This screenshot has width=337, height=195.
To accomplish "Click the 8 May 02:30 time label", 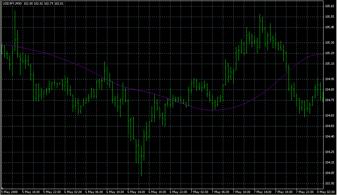I will pos(325,192).
